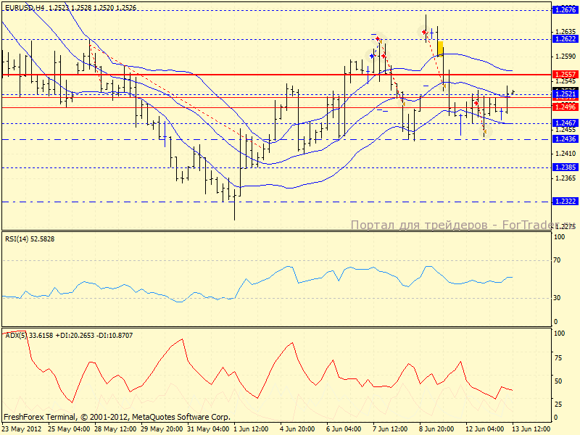Select the red arrow marker at the 8 Jun high
Viewport: 580px width, 435px height.
tap(423, 32)
